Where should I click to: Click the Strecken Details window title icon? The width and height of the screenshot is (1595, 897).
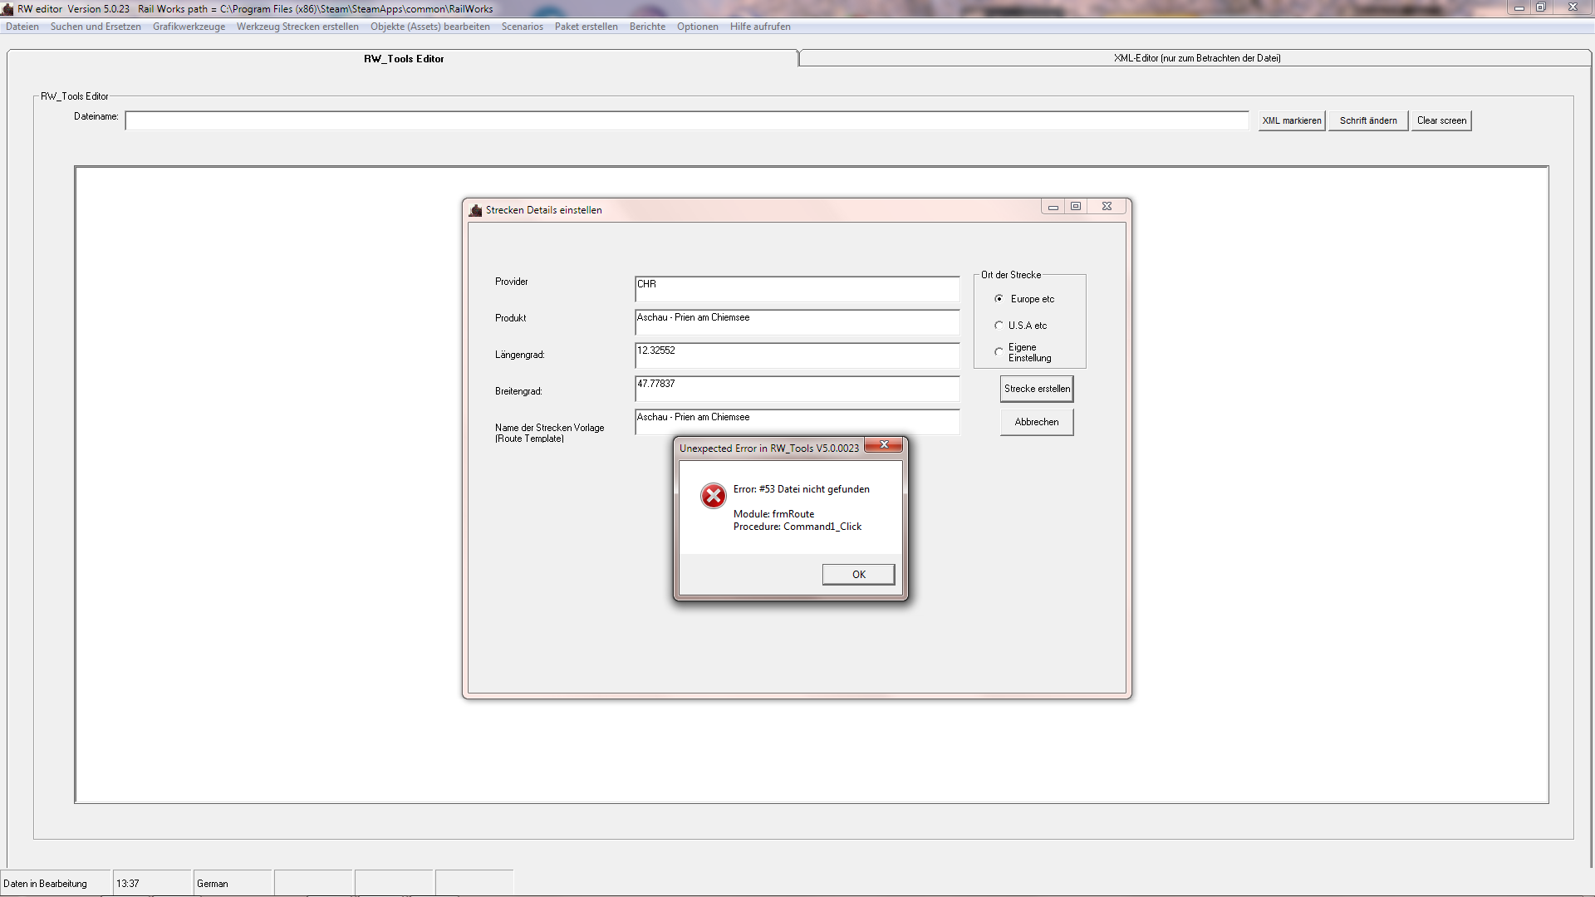(x=476, y=210)
